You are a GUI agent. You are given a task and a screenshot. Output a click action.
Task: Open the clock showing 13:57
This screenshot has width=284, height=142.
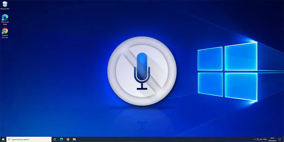(272, 139)
